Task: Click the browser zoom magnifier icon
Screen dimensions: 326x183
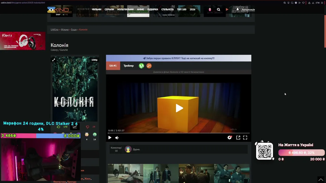Action: (x=285, y=3)
